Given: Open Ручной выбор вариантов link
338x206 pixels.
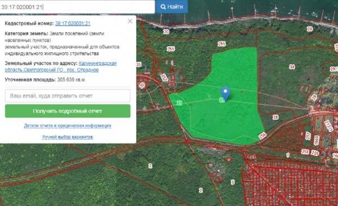Looking at the screenshot, I should click(68, 137).
